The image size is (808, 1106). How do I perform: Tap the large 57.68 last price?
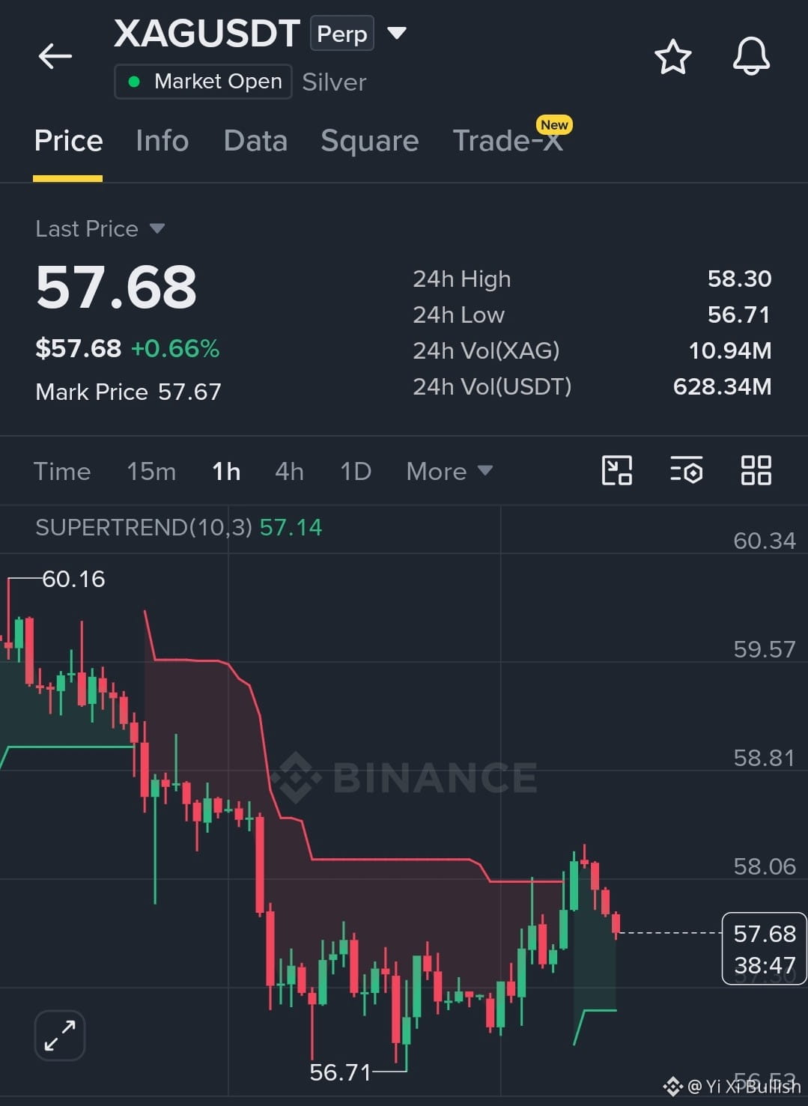(x=116, y=288)
